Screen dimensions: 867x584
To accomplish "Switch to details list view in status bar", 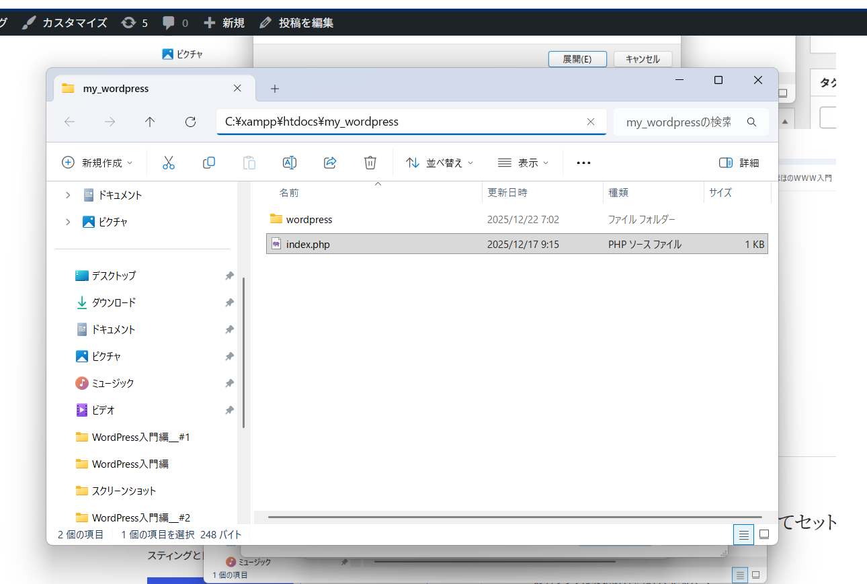I will click(x=743, y=535).
